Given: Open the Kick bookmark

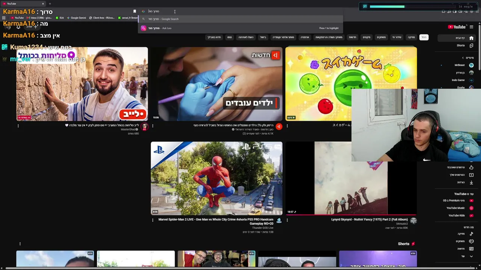Looking at the screenshot, I should pyautogui.click(x=60, y=18).
